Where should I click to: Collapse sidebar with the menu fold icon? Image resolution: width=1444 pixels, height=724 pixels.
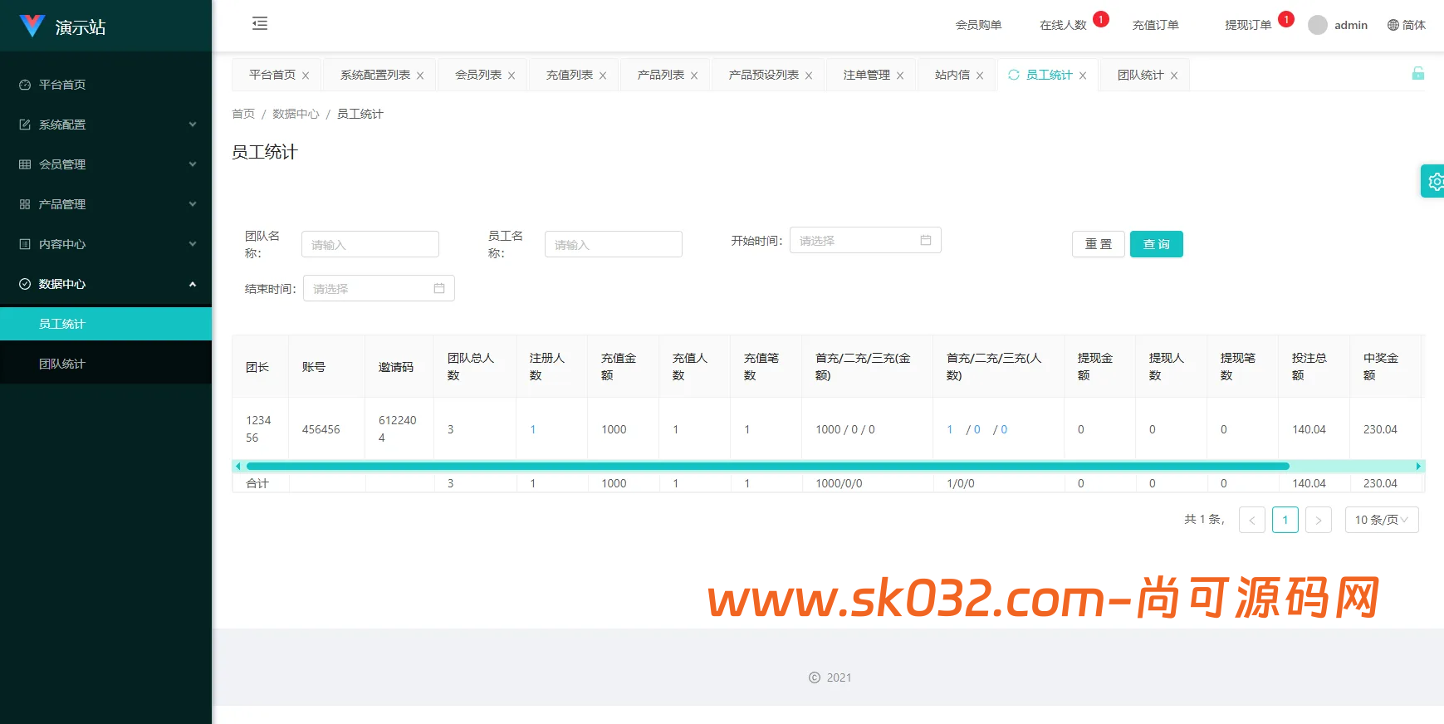260,23
